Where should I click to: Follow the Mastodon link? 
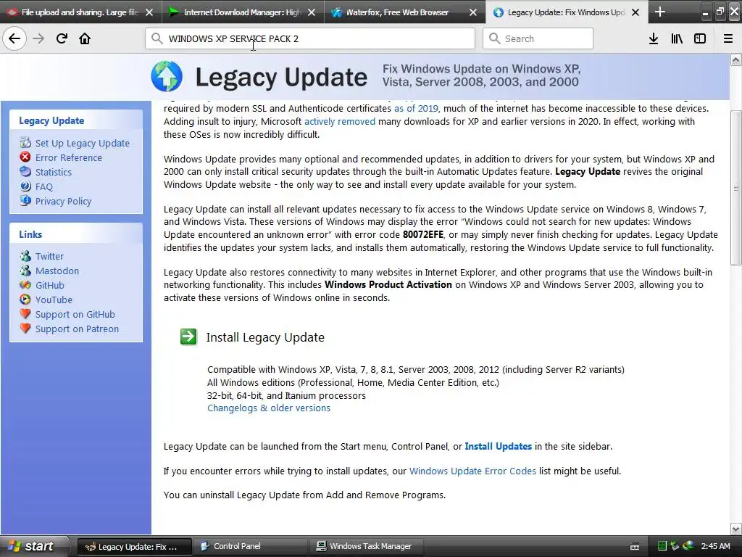click(x=57, y=271)
